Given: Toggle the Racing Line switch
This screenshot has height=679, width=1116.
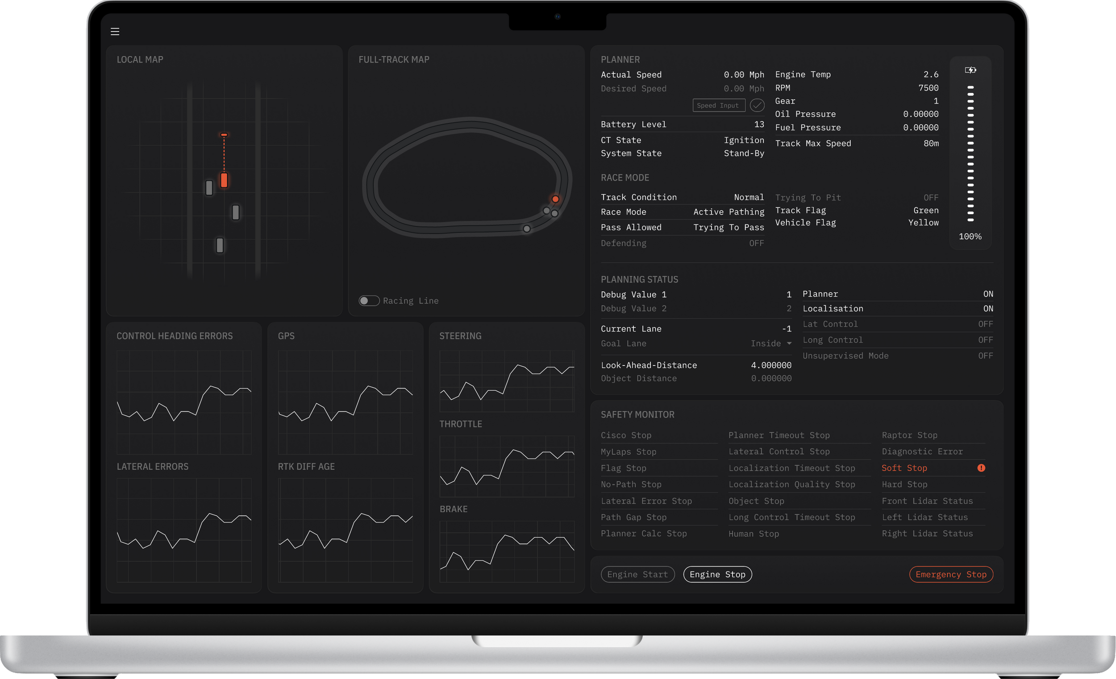Looking at the screenshot, I should pos(369,300).
